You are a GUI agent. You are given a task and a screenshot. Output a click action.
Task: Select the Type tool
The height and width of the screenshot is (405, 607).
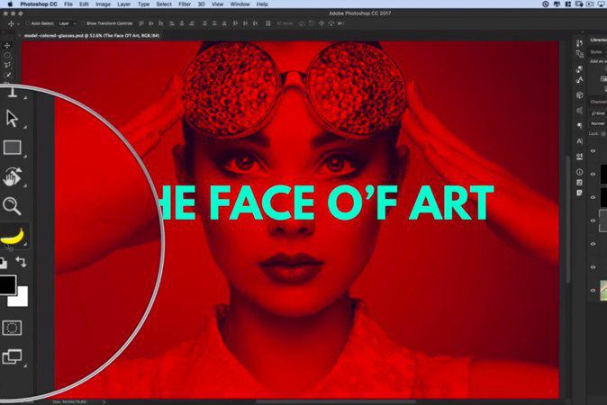[13, 92]
